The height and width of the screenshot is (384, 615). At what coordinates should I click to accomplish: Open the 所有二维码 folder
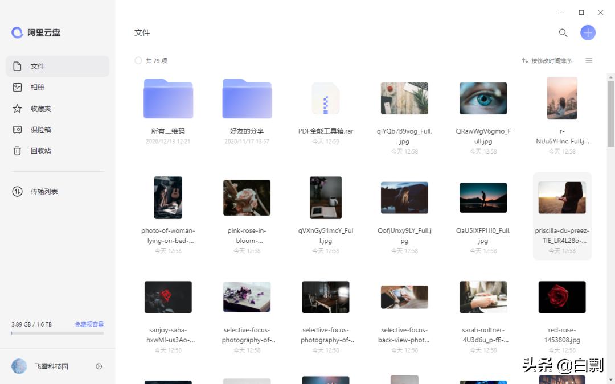[x=168, y=98]
